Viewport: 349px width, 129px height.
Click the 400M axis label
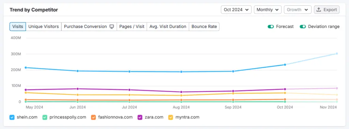click(x=16, y=38)
